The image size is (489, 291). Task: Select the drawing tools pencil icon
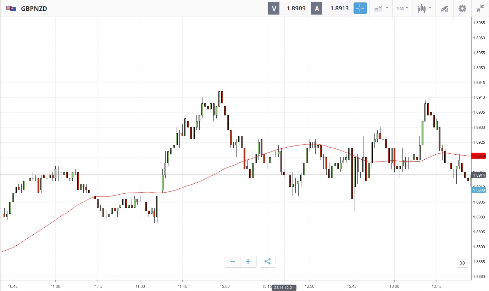(444, 8)
